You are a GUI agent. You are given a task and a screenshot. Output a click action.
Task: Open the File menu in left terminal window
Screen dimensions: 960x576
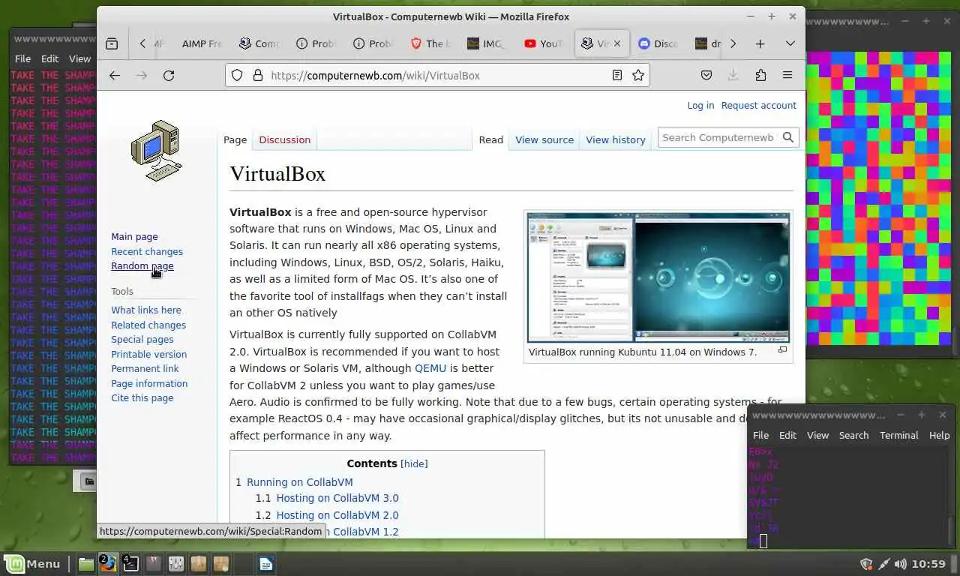(22, 58)
